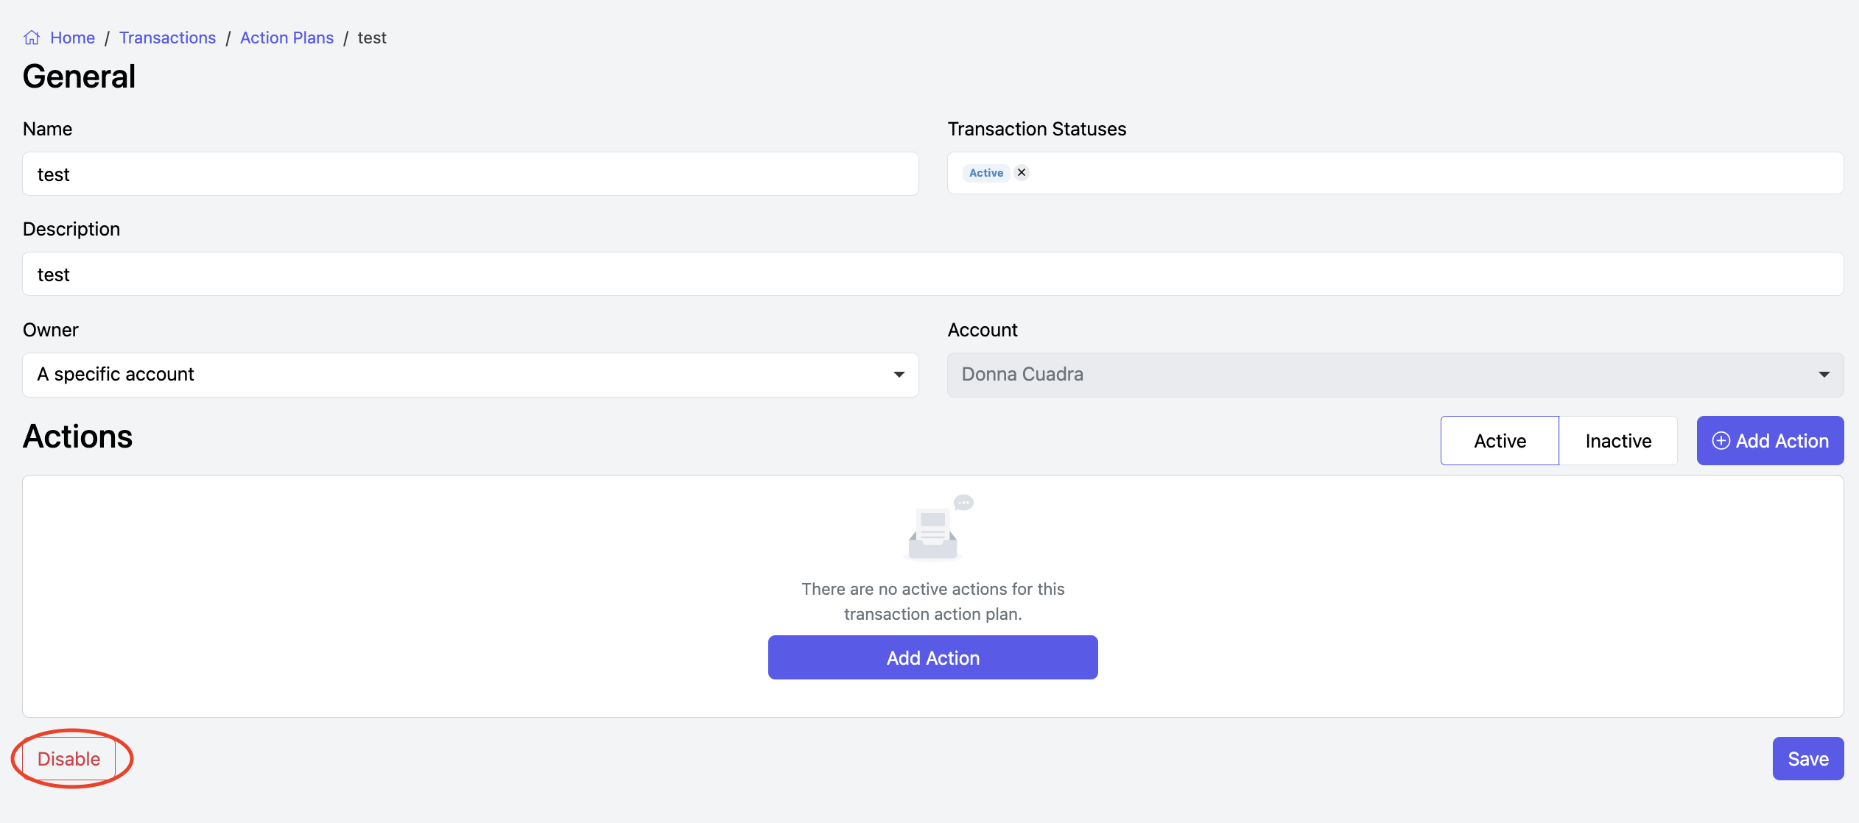This screenshot has height=823, width=1859.
Task: Click into the Description input field
Action: click(x=932, y=275)
